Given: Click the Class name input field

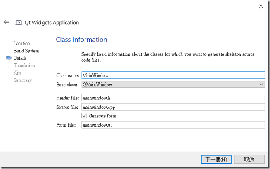Looking at the screenshot, I should (173, 75).
